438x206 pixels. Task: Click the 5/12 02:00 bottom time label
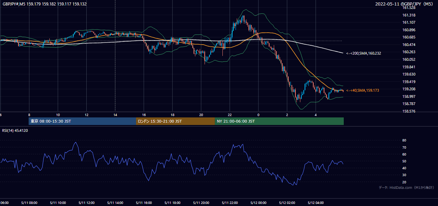[287, 203]
